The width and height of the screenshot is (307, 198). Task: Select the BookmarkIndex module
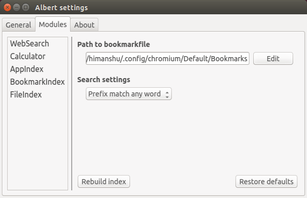pyautogui.click(x=37, y=82)
